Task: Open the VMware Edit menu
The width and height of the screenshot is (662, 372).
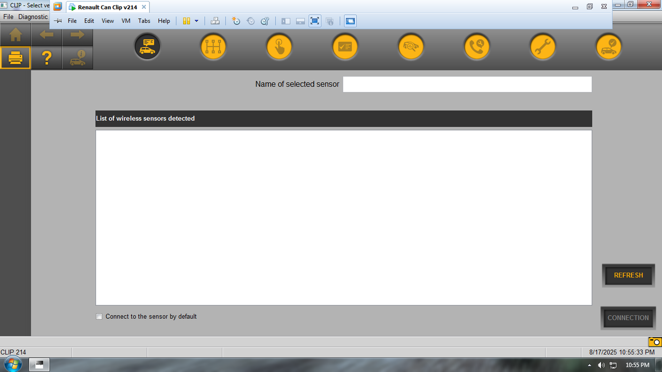Action: click(89, 21)
